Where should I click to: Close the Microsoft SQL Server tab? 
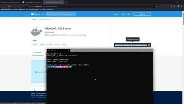pyautogui.click(x=63, y=2)
